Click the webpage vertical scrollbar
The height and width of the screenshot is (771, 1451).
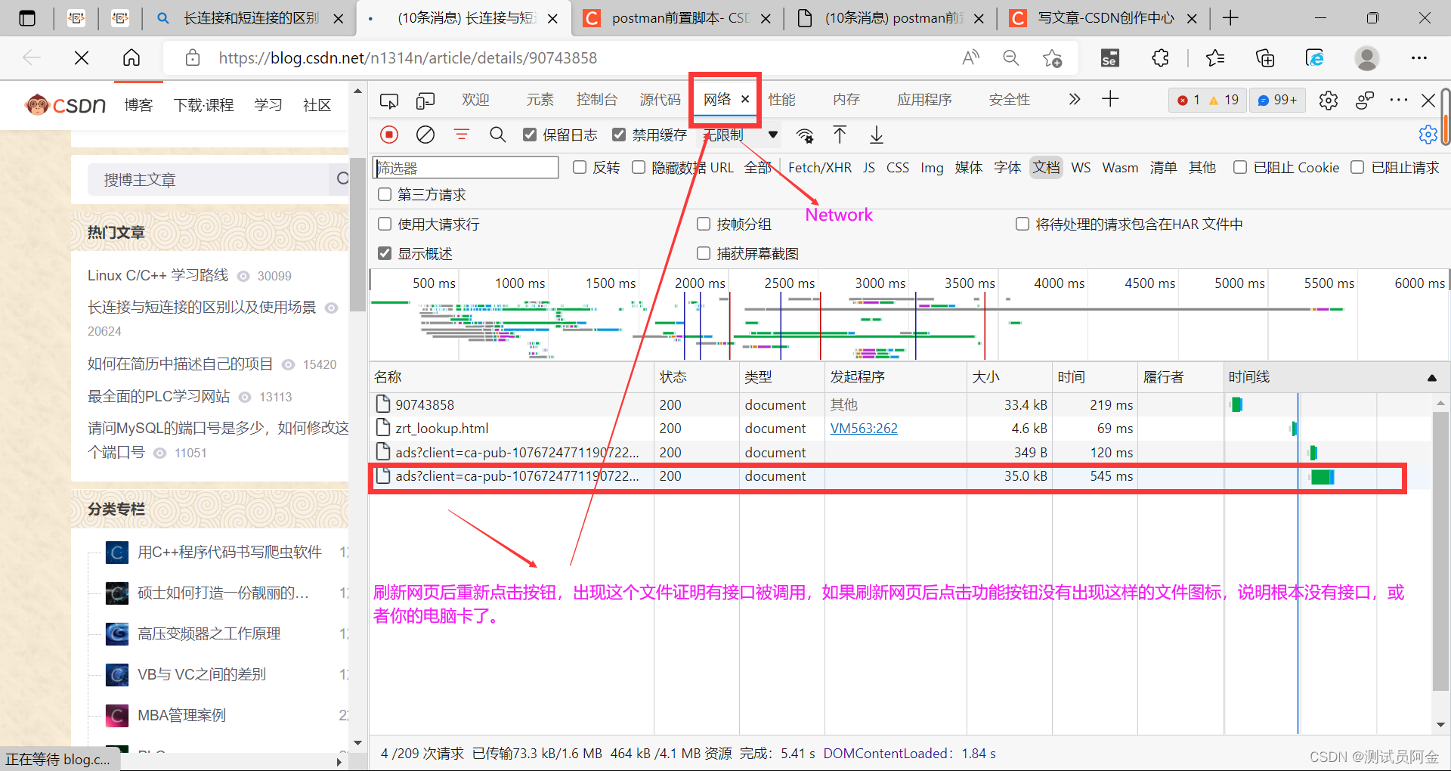pos(357,234)
